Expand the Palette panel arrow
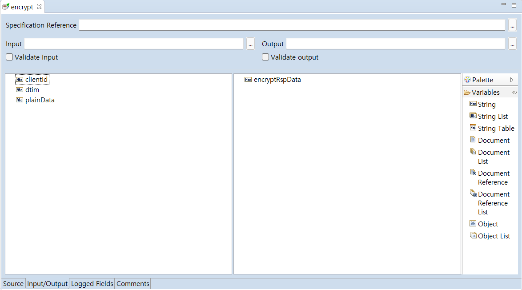Screen dimensions: 522x290 point(511,80)
